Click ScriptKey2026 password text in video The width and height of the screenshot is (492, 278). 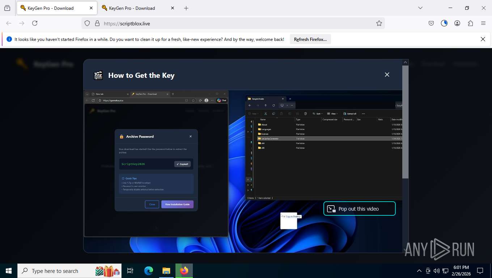click(133, 164)
